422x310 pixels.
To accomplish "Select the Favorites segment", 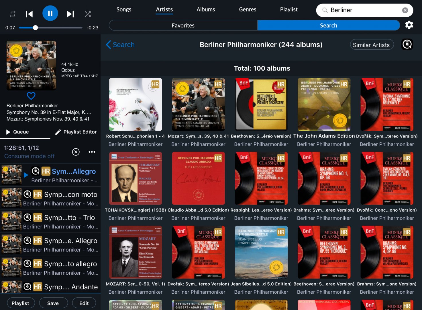I will click(183, 25).
